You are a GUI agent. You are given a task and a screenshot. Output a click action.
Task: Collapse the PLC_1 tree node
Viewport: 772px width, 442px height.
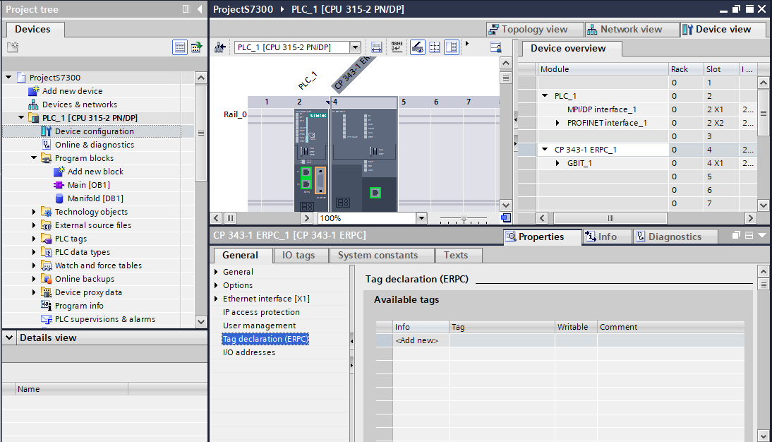[21, 118]
